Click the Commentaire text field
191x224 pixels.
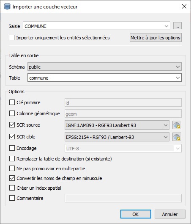123,198
